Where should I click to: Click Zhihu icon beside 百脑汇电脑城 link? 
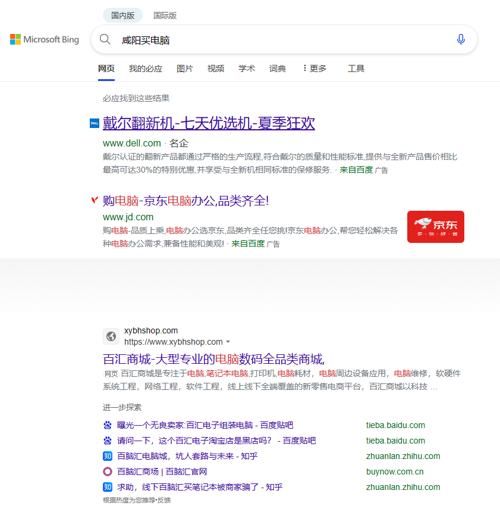click(x=107, y=456)
